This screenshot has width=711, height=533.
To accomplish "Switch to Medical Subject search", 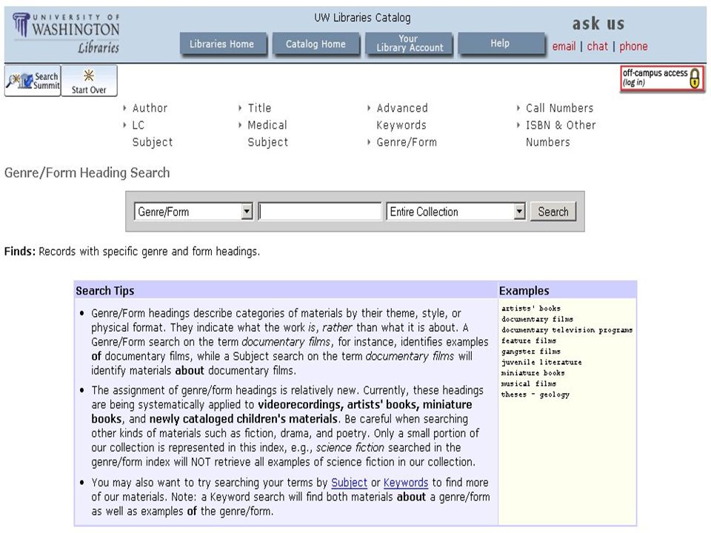I will click(267, 134).
